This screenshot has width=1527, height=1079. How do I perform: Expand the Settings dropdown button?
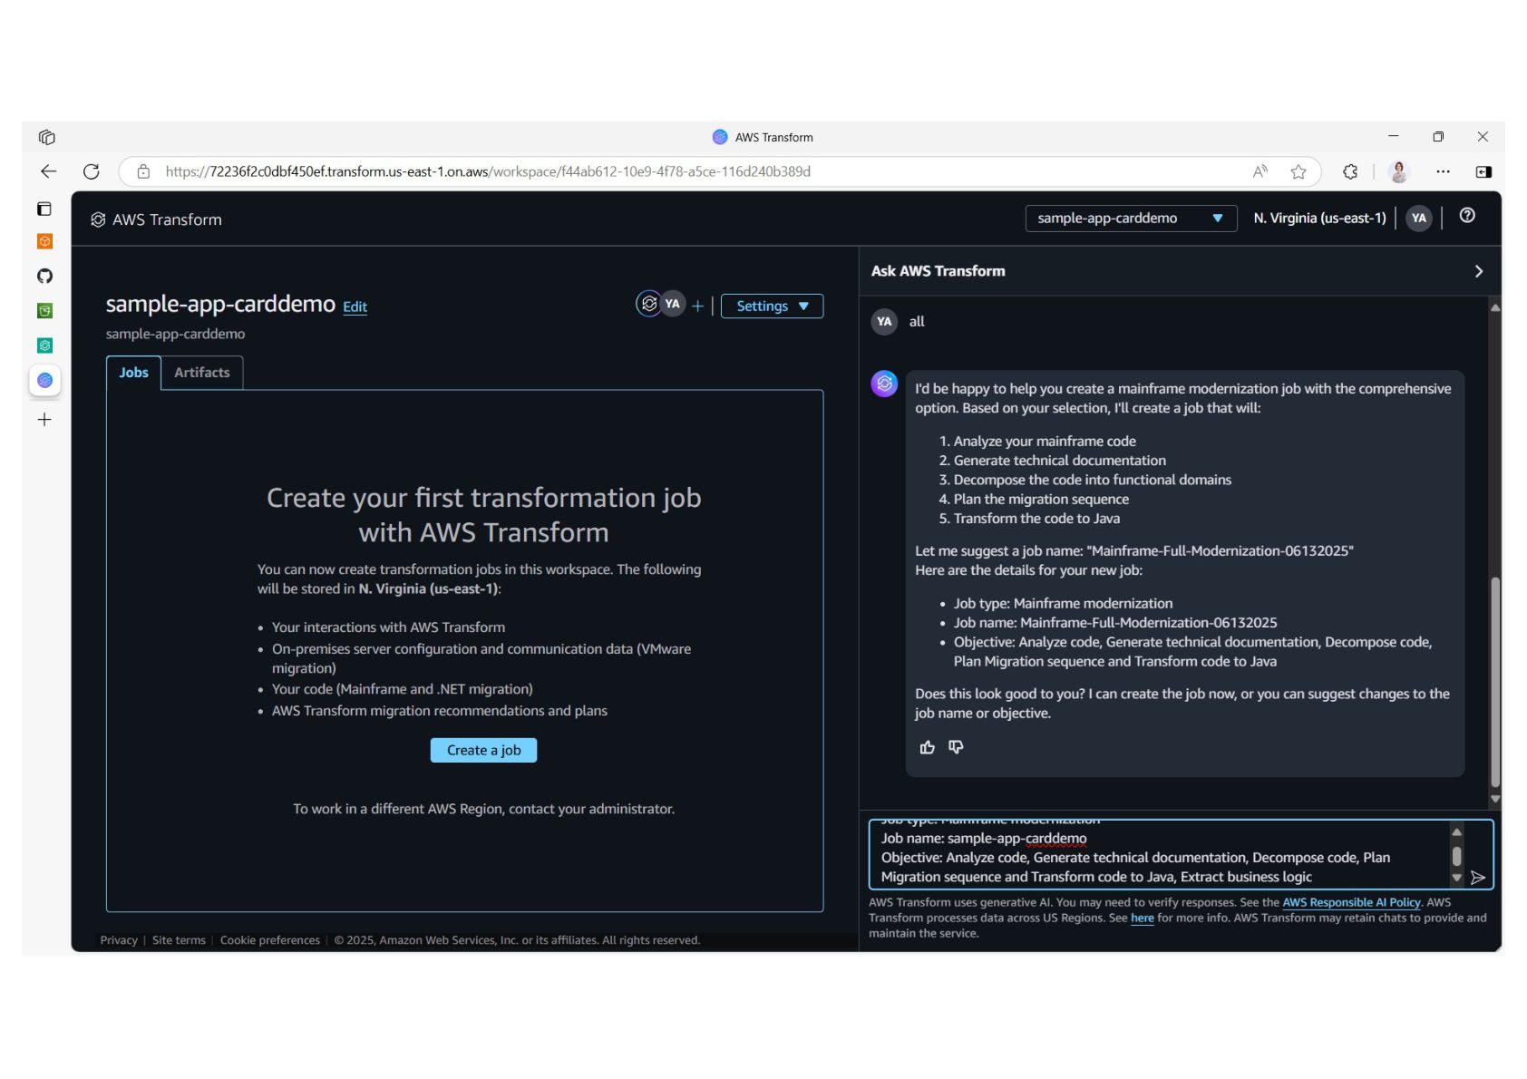(772, 306)
